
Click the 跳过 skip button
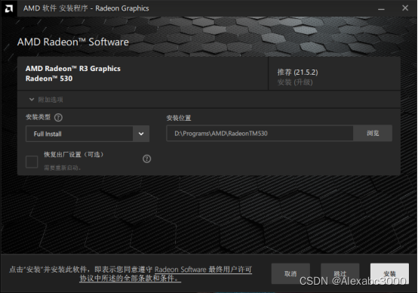340,274
